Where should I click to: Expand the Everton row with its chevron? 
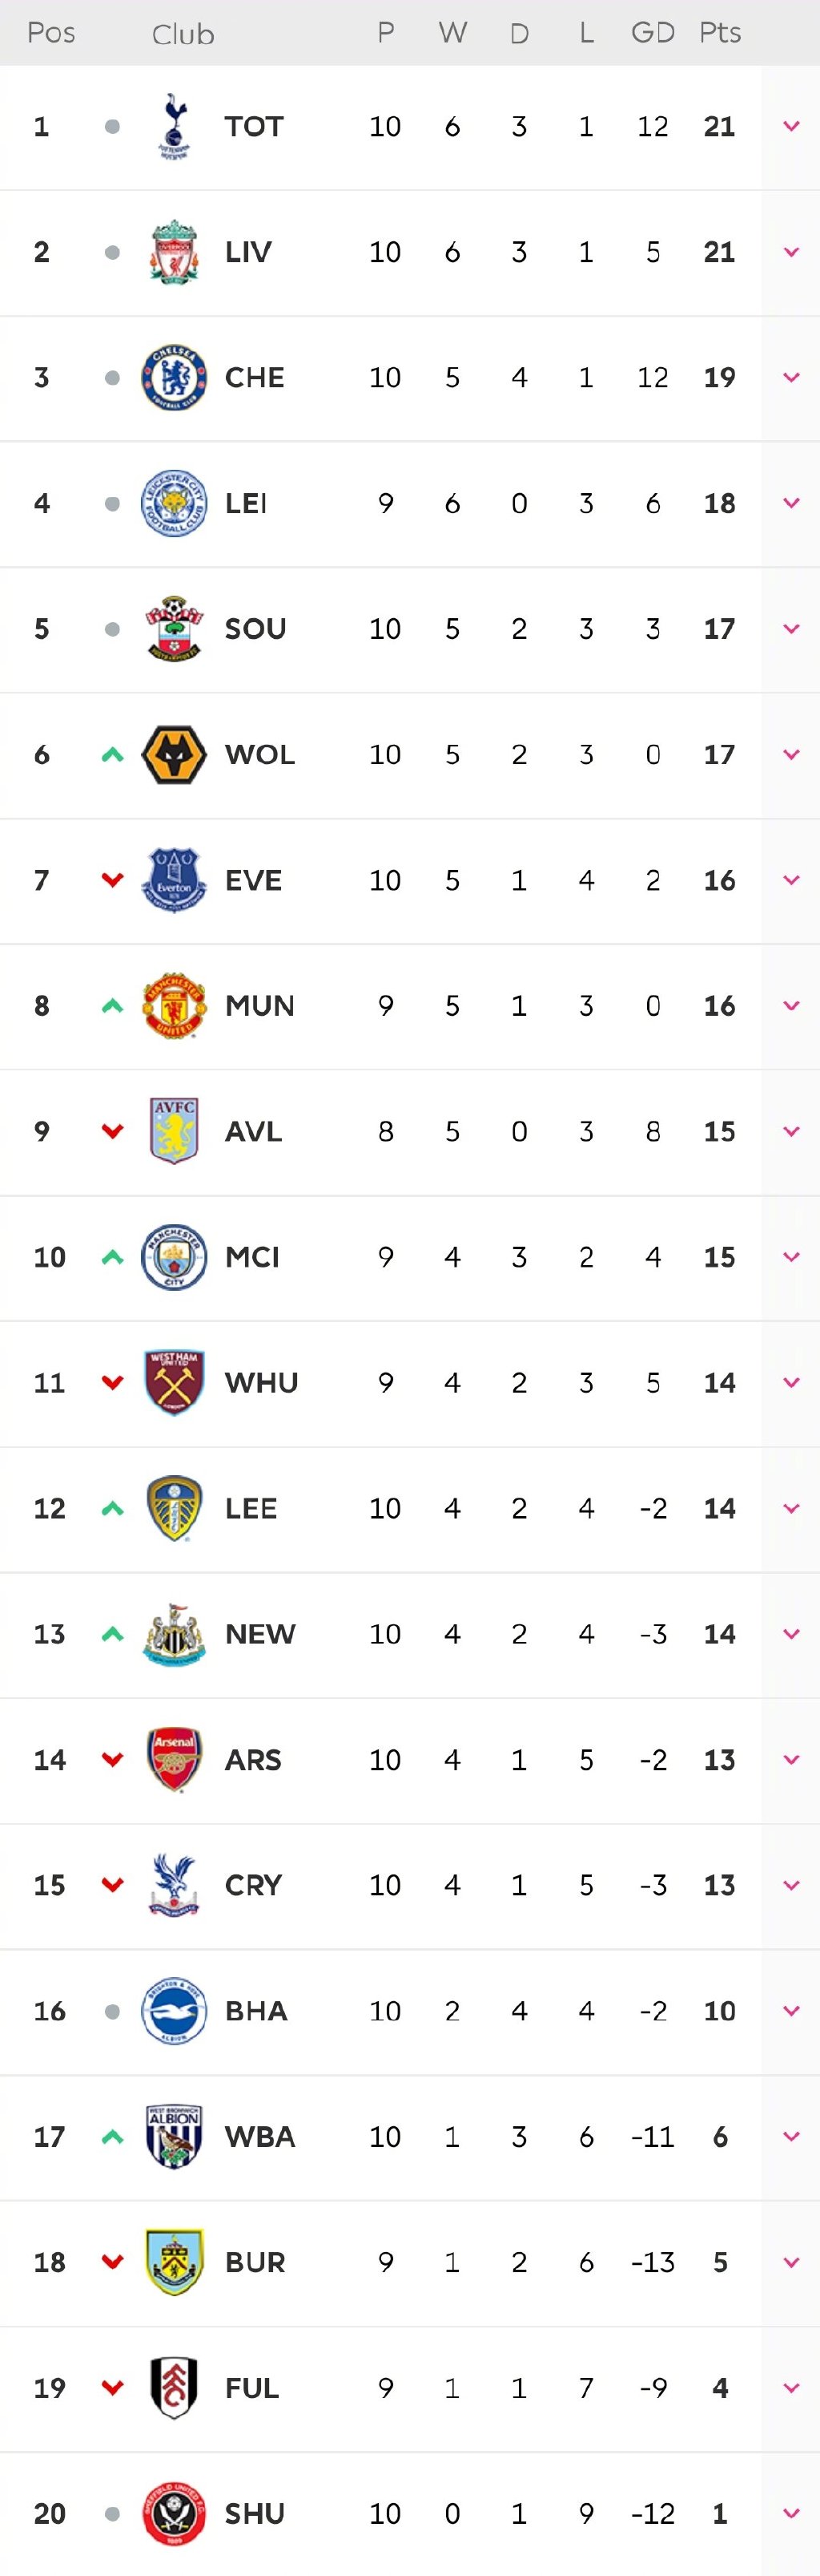tap(791, 880)
